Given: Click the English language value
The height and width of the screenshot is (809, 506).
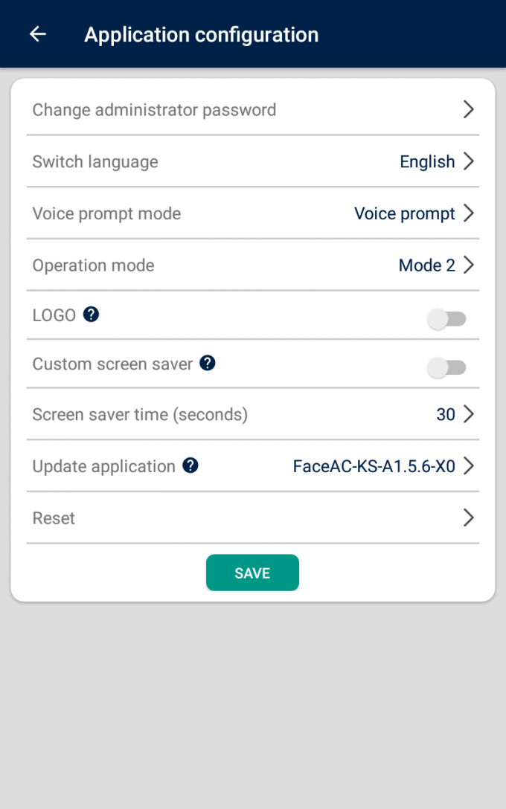Looking at the screenshot, I should coord(427,162).
